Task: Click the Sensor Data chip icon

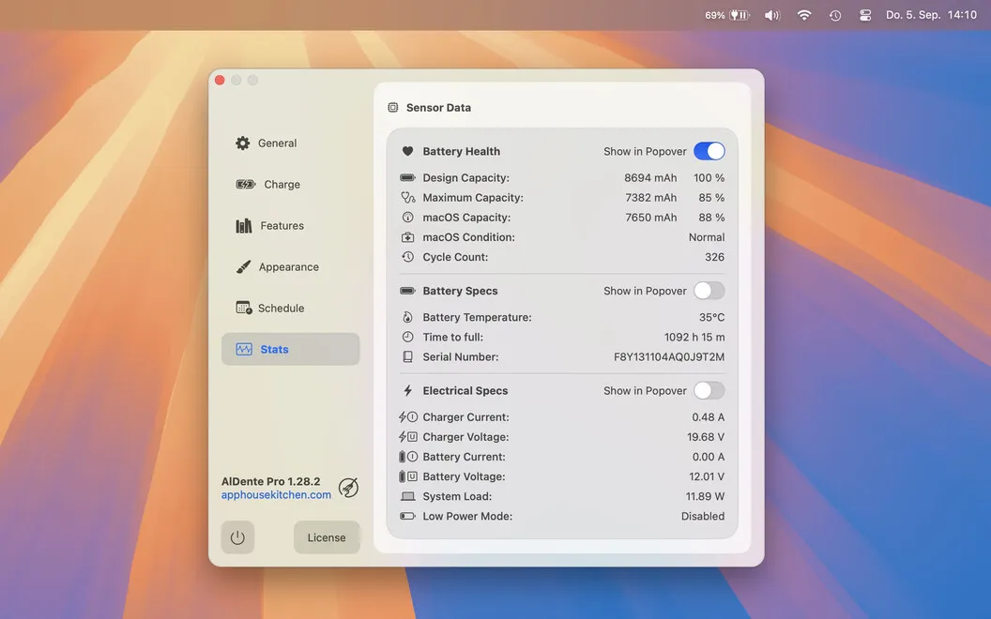Action: tap(393, 107)
